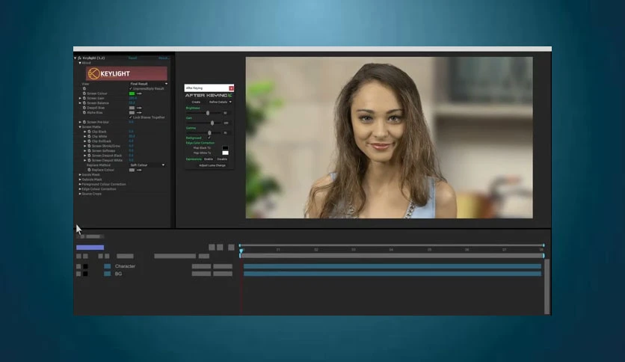Toggle the Screen Shrink/Grow stopwatch
Image resolution: width=625 pixels, height=362 pixels.
pos(89,146)
